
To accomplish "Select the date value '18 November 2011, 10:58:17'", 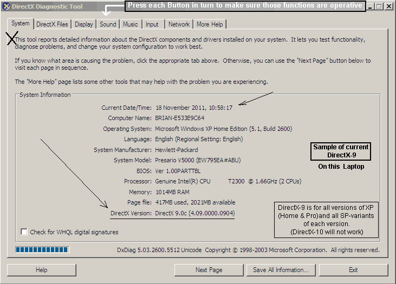I will [194, 108].
